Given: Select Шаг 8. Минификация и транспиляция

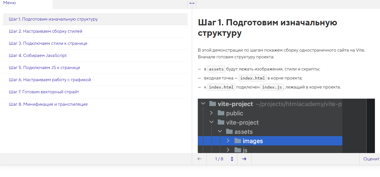Looking at the screenshot, I should (48, 104).
